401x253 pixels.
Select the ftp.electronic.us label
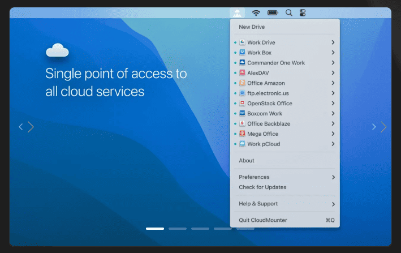coord(268,93)
